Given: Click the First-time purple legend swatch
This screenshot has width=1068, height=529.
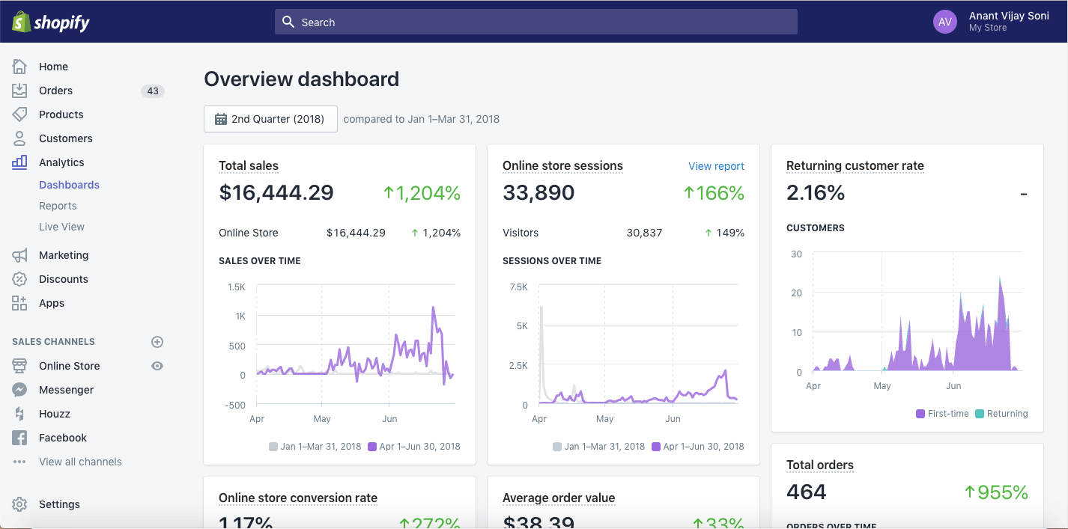Looking at the screenshot, I should [920, 414].
